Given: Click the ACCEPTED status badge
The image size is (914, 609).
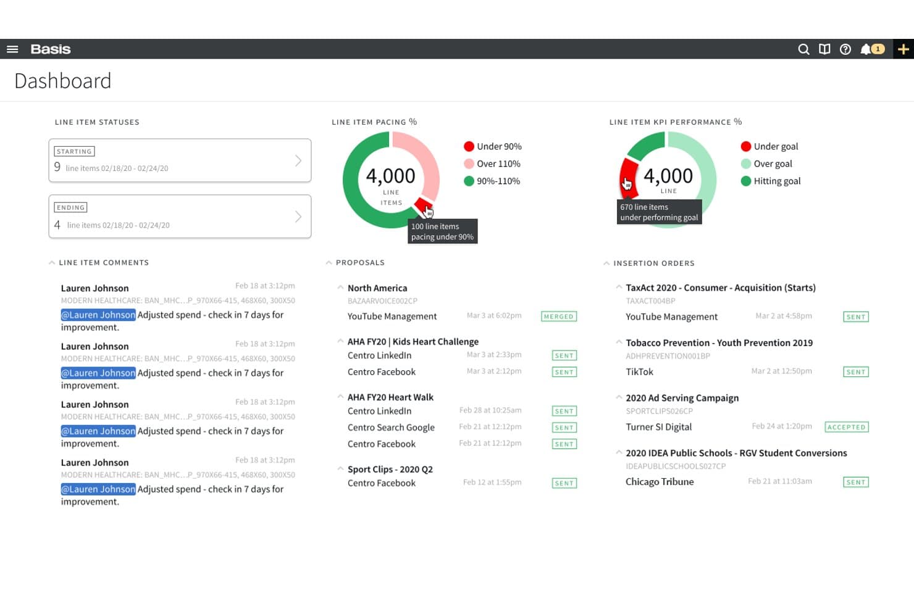Looking at the screenshot, I should point(847,427).
